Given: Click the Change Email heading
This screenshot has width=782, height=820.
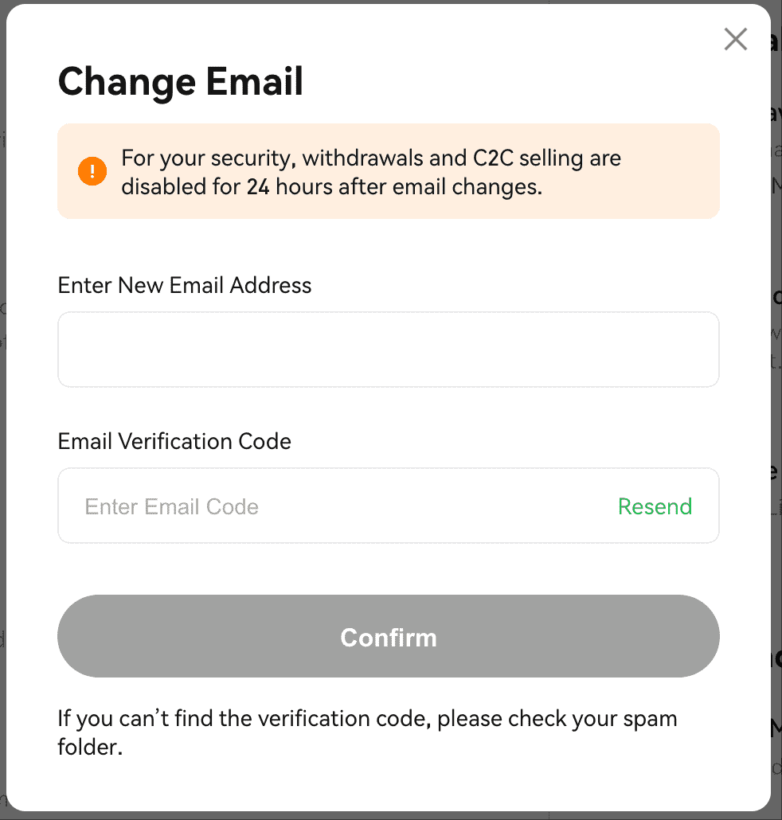Looking at the screenshot, I should (181, 82).
